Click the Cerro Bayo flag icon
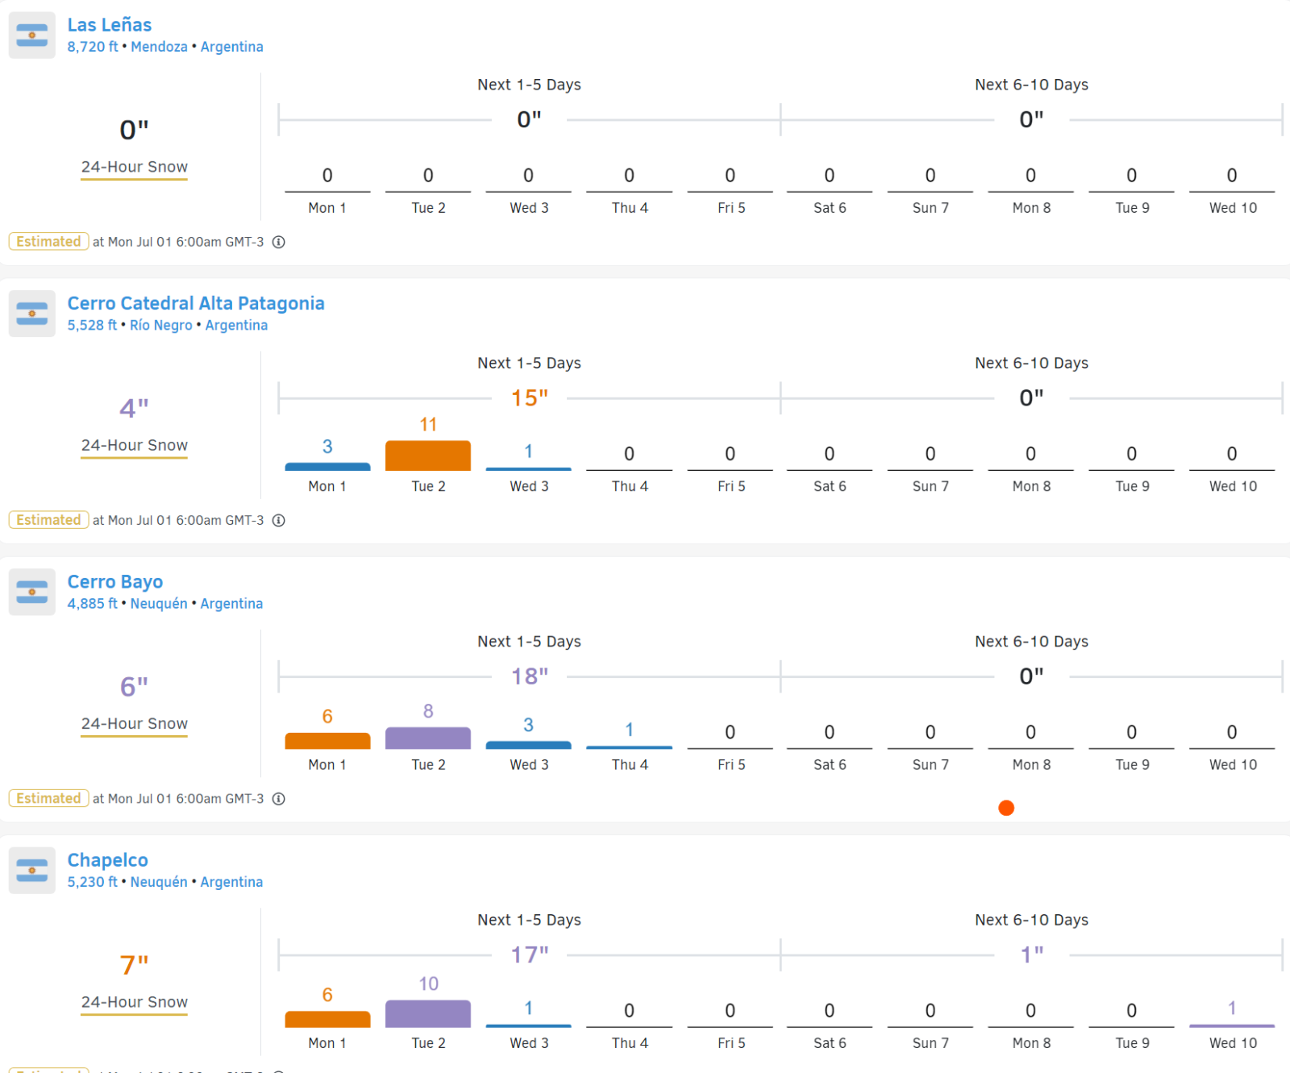 [x=32, y=592]
